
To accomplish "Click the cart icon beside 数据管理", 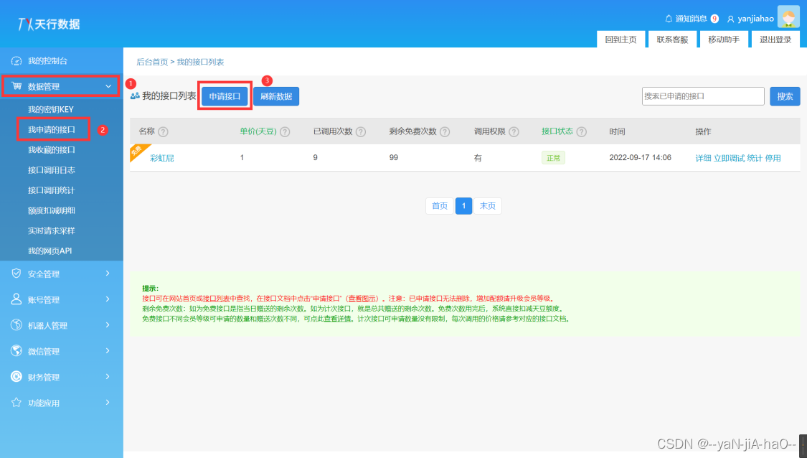I will point(16,86).
